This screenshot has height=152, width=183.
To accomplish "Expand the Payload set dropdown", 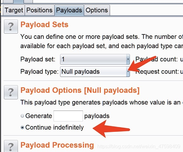I will 128,59.
